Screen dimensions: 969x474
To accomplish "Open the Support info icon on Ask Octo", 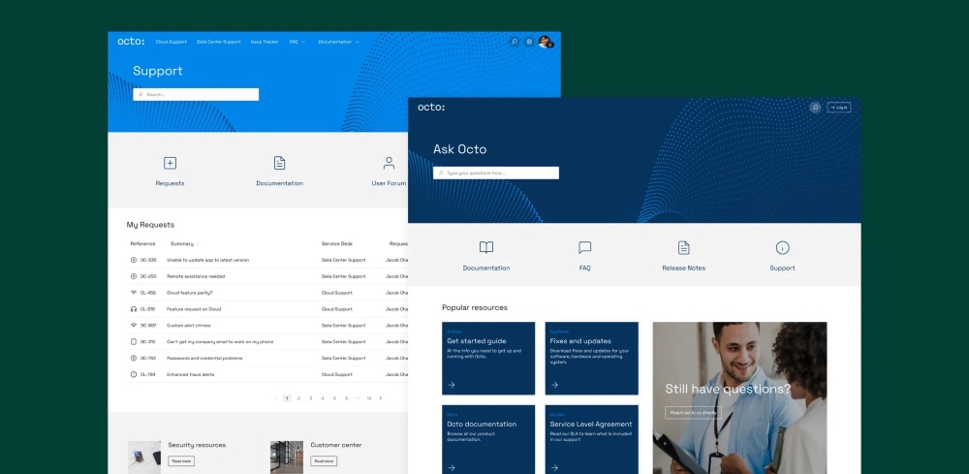I will pos(782,248).
